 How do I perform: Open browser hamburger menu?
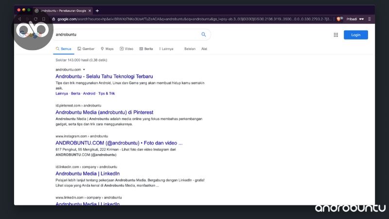[x=370, y=19]
